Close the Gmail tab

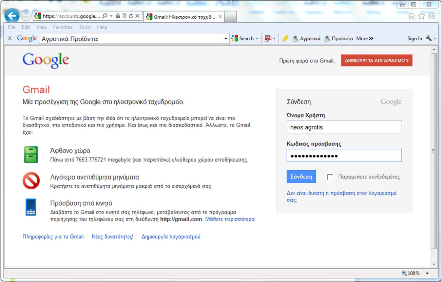(220, 16)
